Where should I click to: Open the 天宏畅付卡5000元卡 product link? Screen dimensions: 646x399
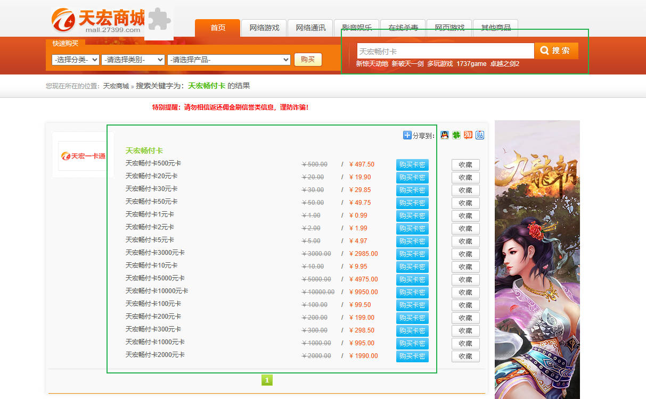click(155, 278)
